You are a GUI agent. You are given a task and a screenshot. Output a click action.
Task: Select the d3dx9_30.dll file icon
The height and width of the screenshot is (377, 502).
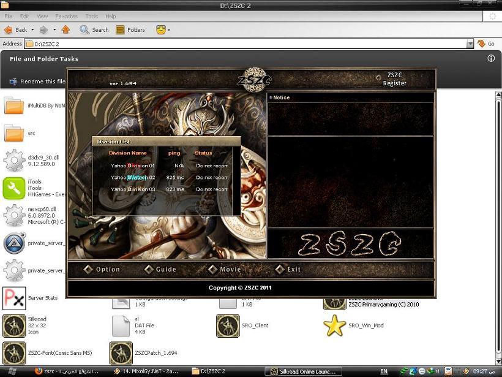click(14, 160)
